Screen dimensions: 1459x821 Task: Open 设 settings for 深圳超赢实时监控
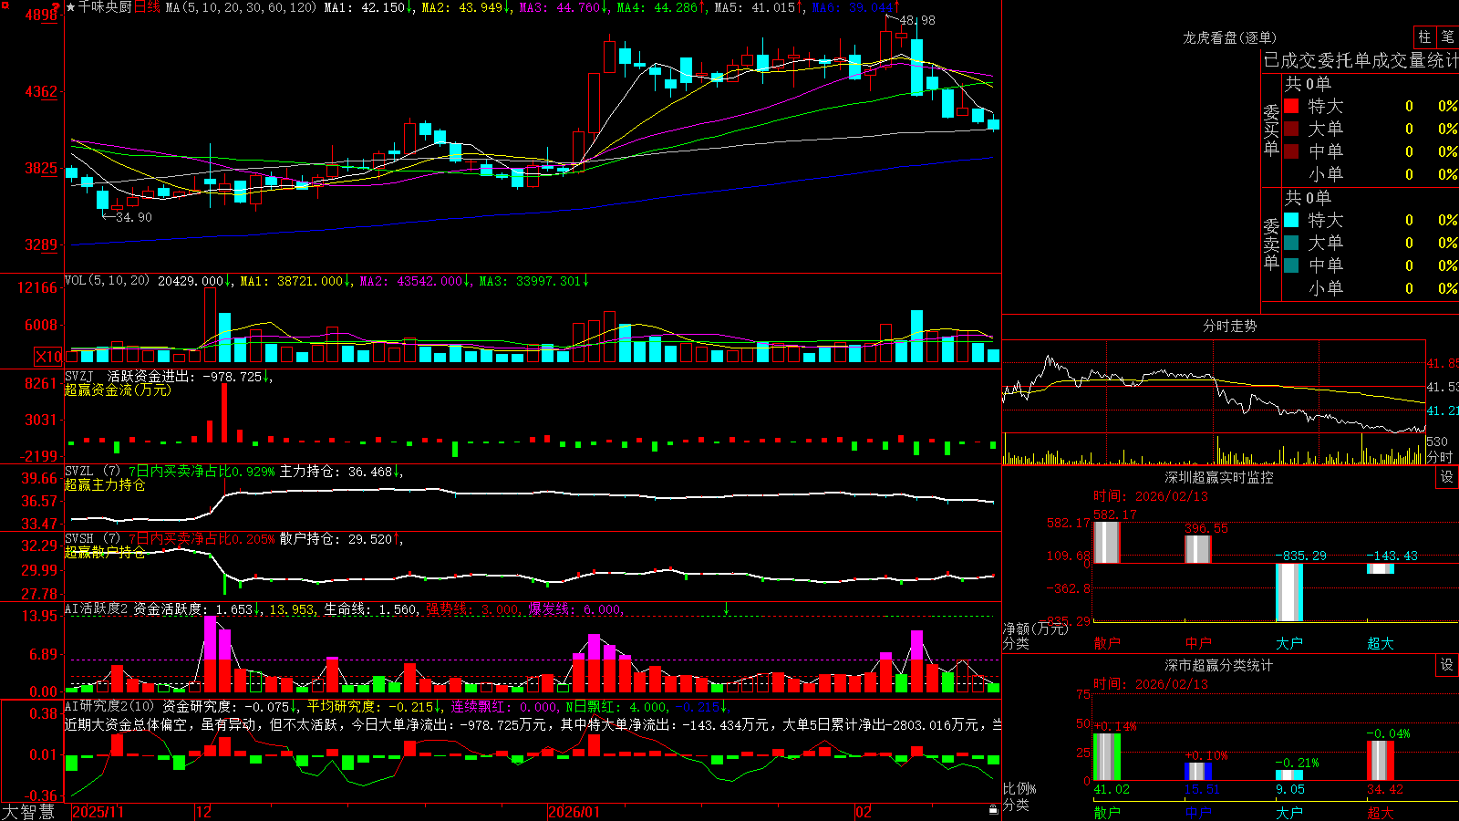pyautogui.click(x=1447, y=477)
